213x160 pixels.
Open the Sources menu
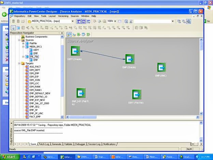(75, 16)
